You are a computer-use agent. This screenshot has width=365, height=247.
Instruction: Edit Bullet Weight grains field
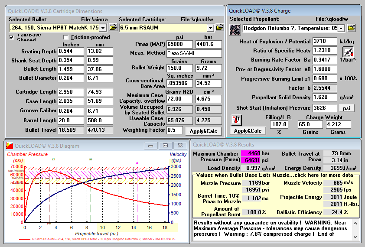point(180,68)
